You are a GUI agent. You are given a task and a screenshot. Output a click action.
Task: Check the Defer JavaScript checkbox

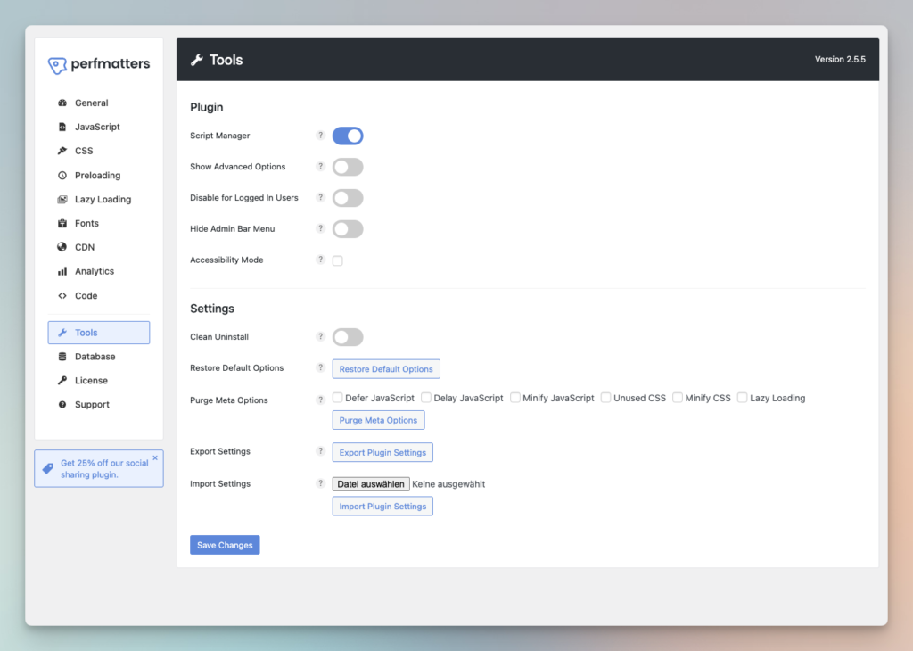pos(338,397)
